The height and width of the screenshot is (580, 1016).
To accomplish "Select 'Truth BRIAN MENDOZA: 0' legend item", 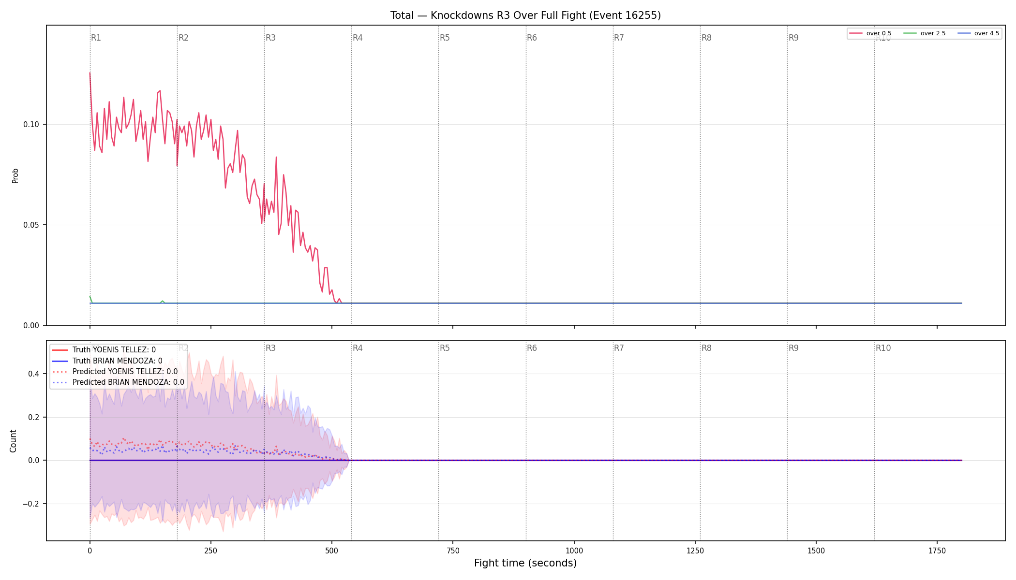I will pyautogui.click(x=107, y=361).
